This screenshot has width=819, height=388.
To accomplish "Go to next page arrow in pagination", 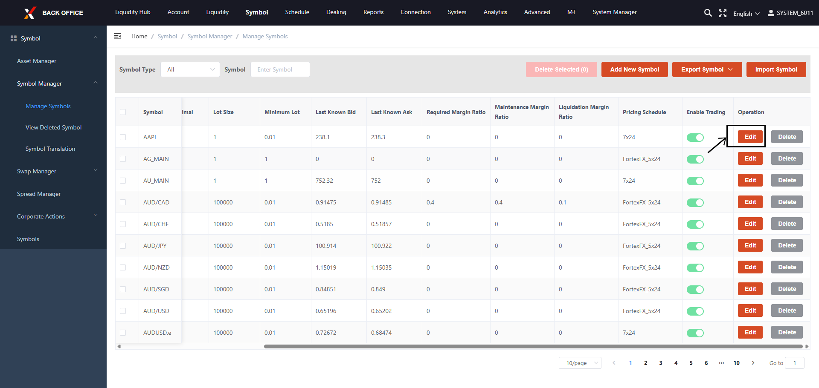I will (753, 363).
